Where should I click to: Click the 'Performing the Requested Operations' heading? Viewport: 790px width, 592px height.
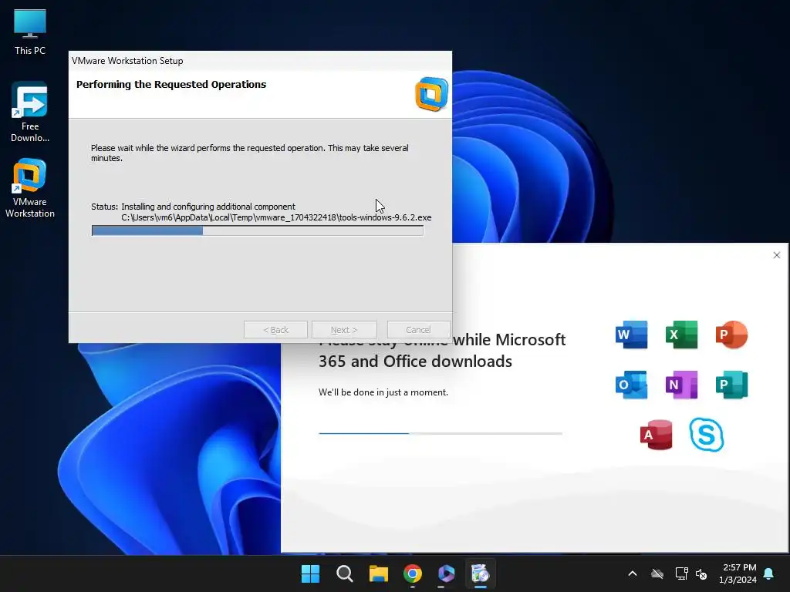pyautogui.click(x=171, y=85)
